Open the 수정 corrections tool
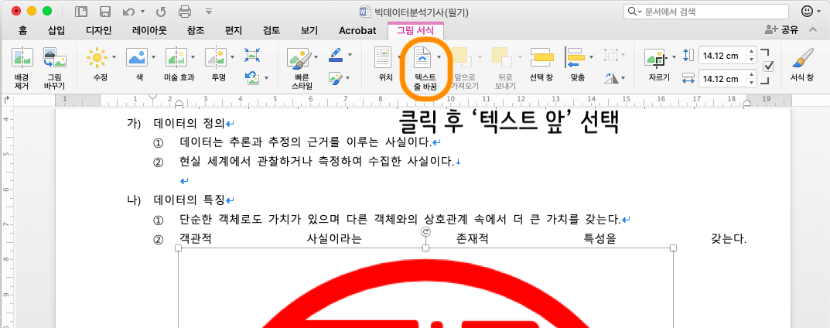 (x=97, y=56)
